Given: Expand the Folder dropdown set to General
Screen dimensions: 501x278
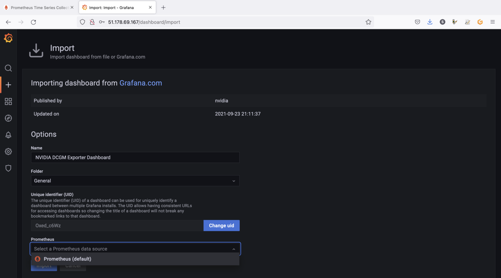Looking at the screenshot, I should [x=135, y=181].
